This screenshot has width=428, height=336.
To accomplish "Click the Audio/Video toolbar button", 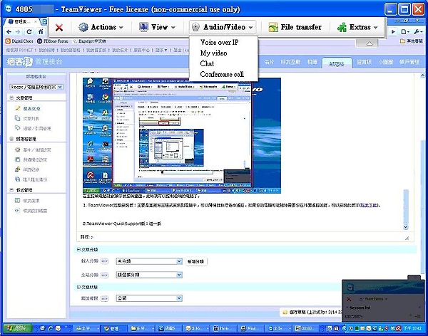I will (x=223, y=27).
